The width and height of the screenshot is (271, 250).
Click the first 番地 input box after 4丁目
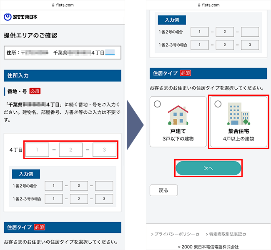(x=37, y=150)
